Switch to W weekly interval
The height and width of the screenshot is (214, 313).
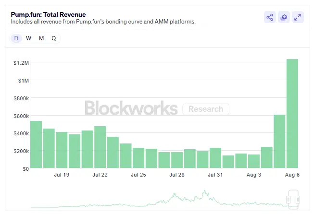coord(28,38)
